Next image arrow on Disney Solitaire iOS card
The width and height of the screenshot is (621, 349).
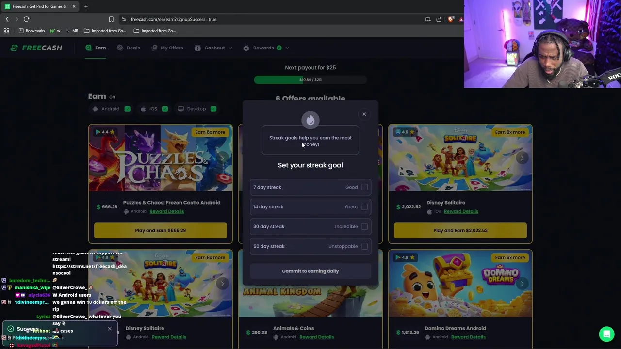(x=522, y=158)
